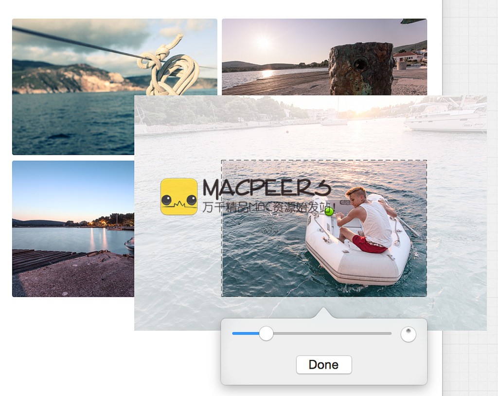The height and width of the screenshot is (396, 498).
Task: Click the gray part of the slider track
Action: pyautogui.click(x=332, y=333)
